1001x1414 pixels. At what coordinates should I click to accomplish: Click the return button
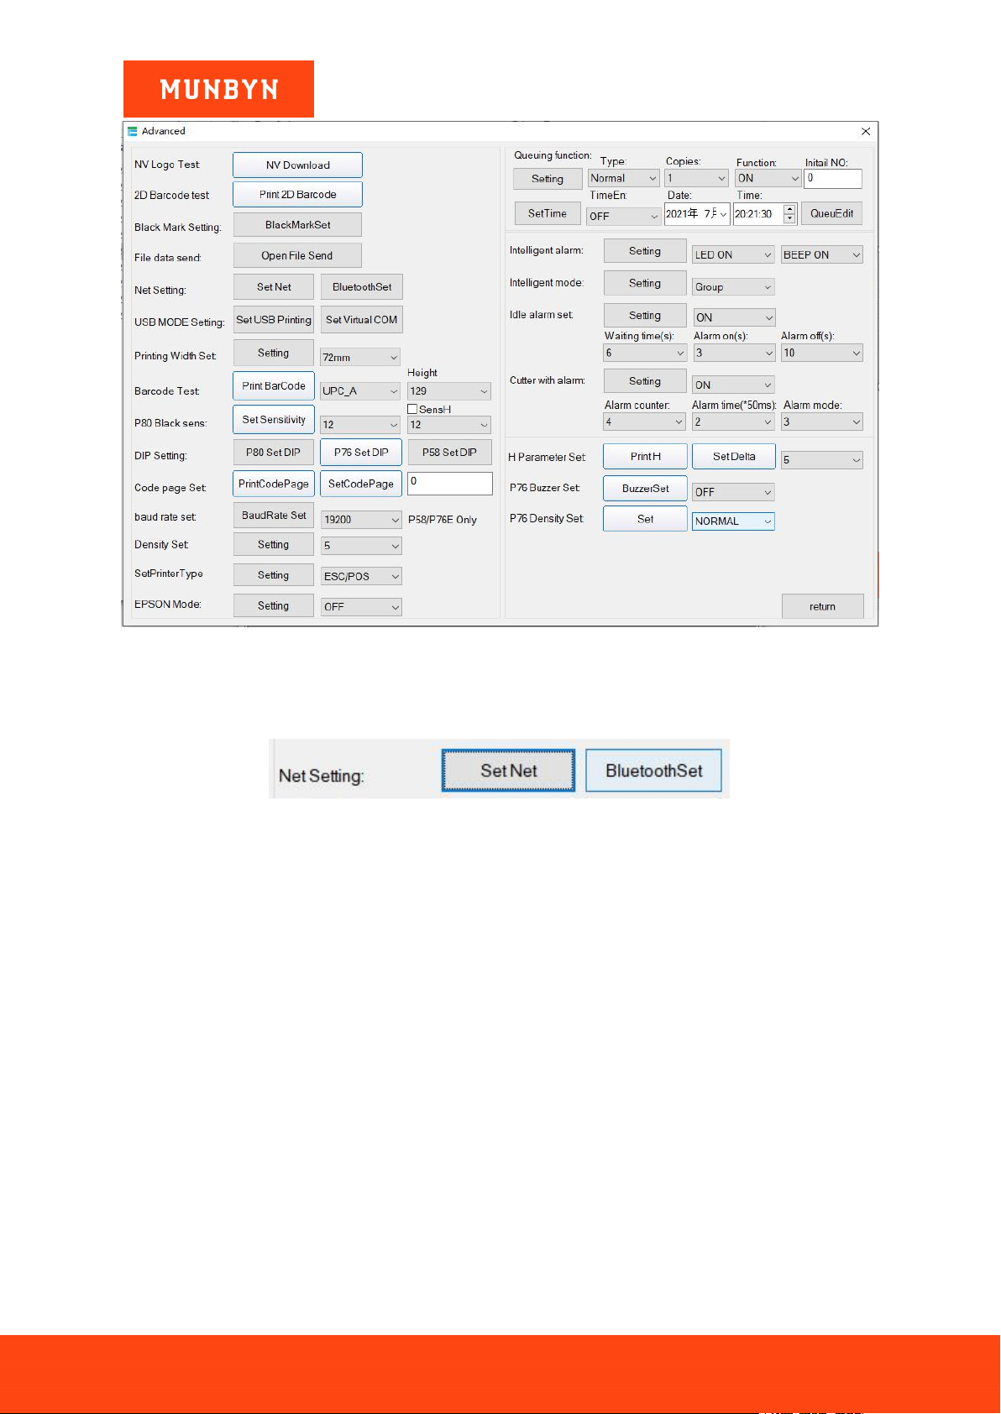(823, 606)
